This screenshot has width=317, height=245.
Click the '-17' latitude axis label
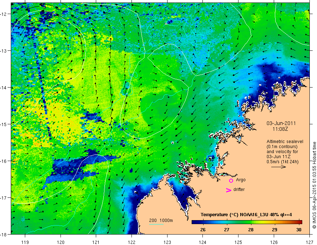click(4, 197)
